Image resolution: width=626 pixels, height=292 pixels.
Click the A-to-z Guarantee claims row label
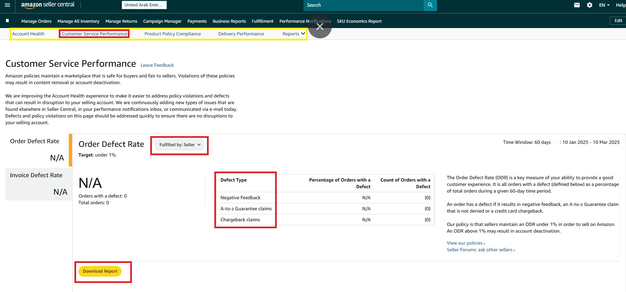click(x=246, y=209)
